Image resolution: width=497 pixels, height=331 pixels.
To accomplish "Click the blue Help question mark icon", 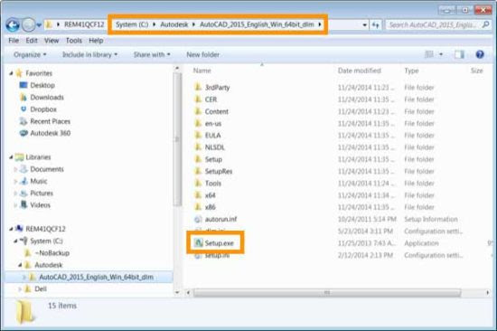I will pyautogui.click(x=480, y=54).
